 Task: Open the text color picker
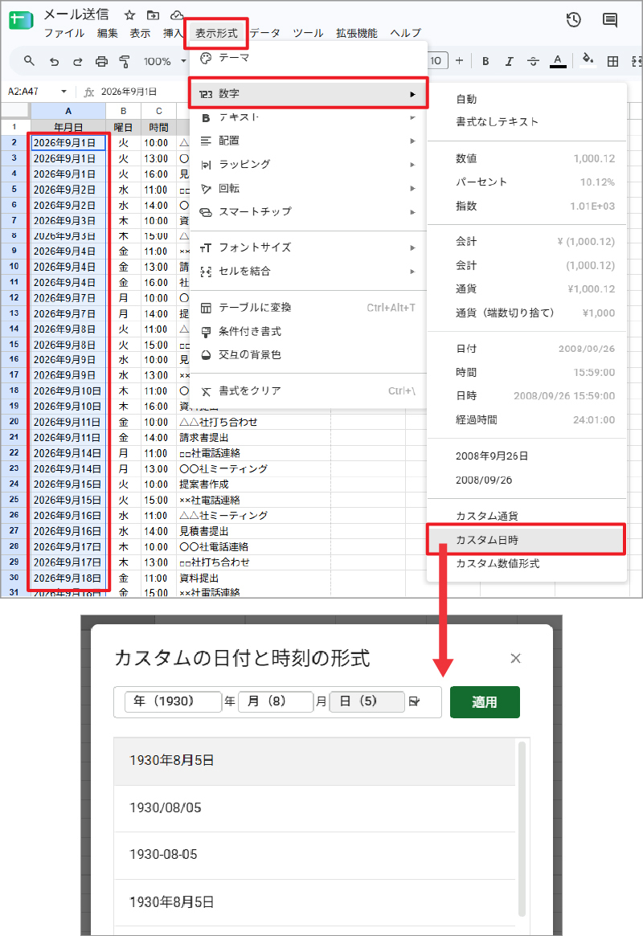pos(558,61)
